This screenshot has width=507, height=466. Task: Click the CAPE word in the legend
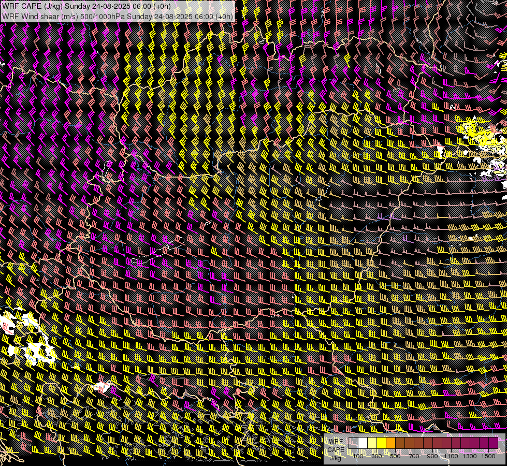(x=336, y=450)
